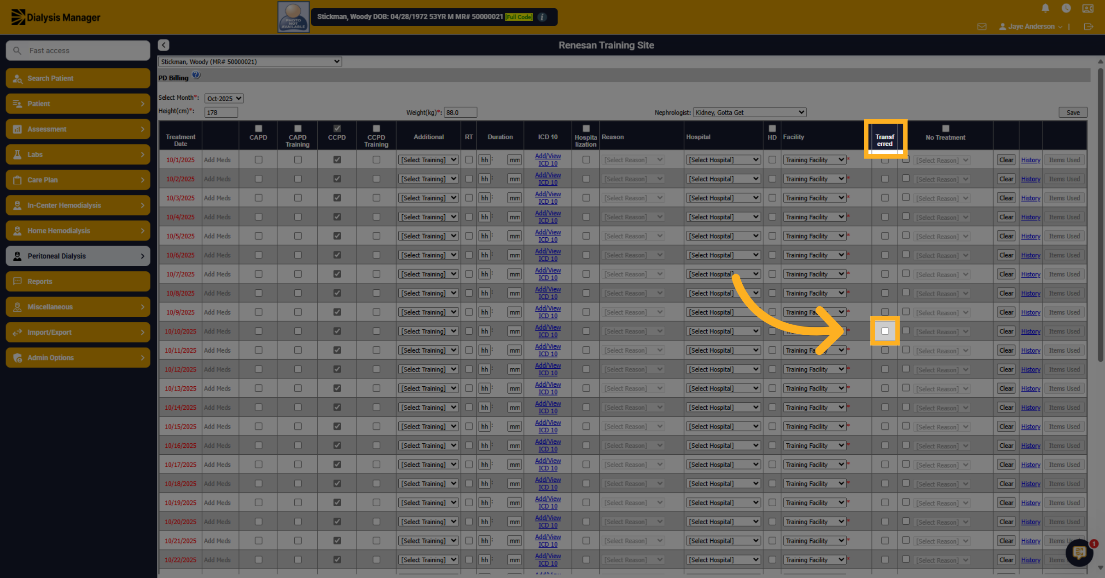The height and width of the screenshot is (578, 1105).
Task: Open the chat support bubble icon
Action: pos(1080,552)
